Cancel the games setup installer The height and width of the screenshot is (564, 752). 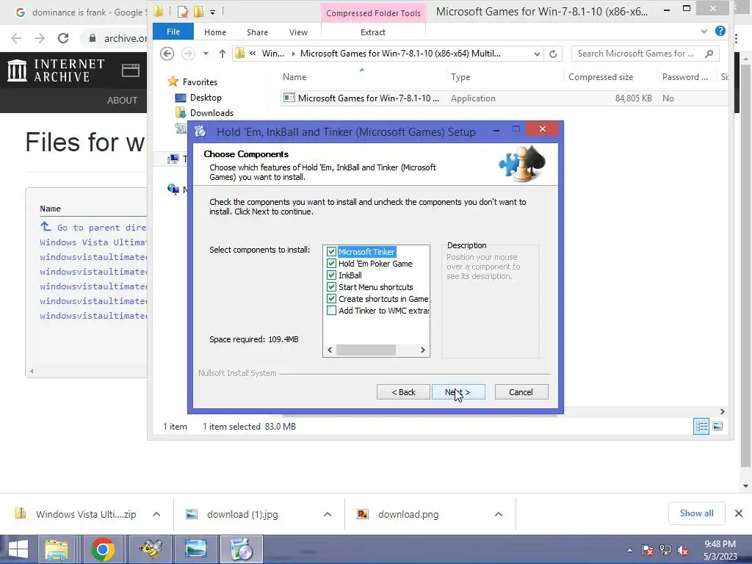coord(521,392)
